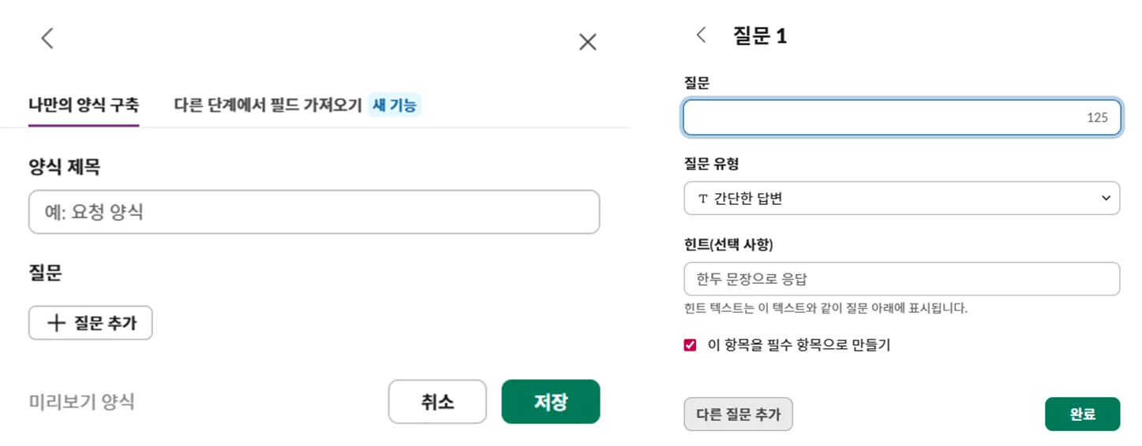Click the 새 기능 badge
This screenshot has height=446, width=1142.
(395, 105)
